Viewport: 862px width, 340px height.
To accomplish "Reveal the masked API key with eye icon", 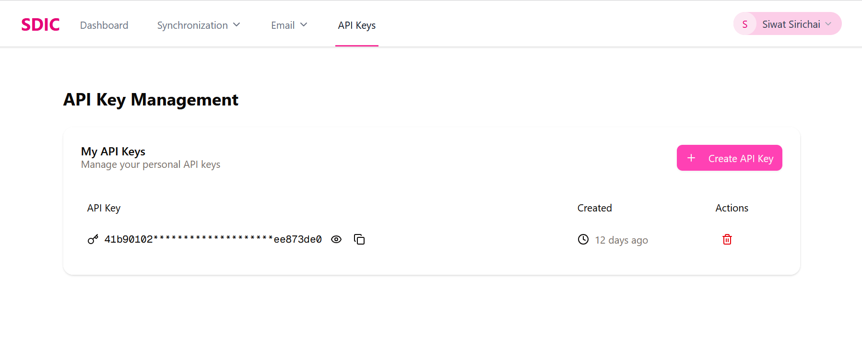I will (x=336, y=239).
